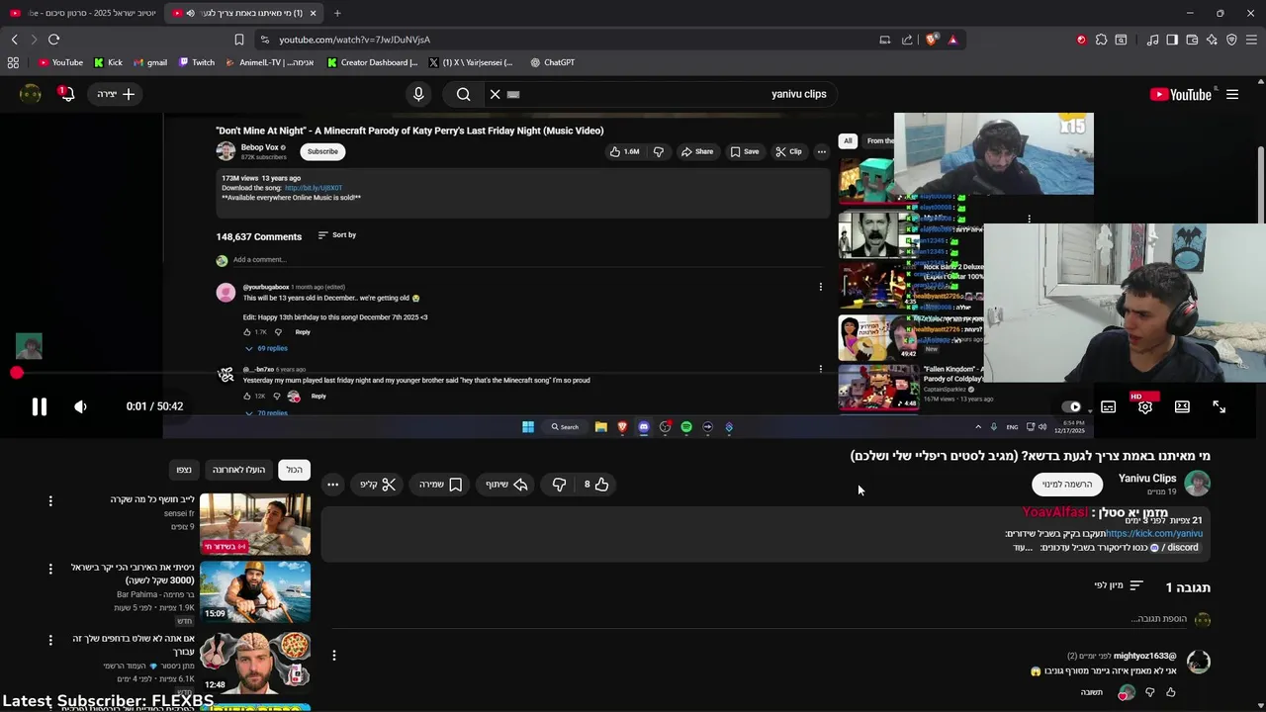Open the live stream thumbnail with בשידור חי badge
Viewport: 1266px width, 712px height.
pyautogui.click(x=255, y=524)
